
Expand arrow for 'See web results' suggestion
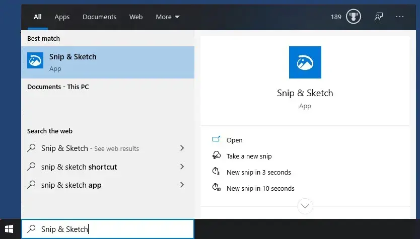182,148
